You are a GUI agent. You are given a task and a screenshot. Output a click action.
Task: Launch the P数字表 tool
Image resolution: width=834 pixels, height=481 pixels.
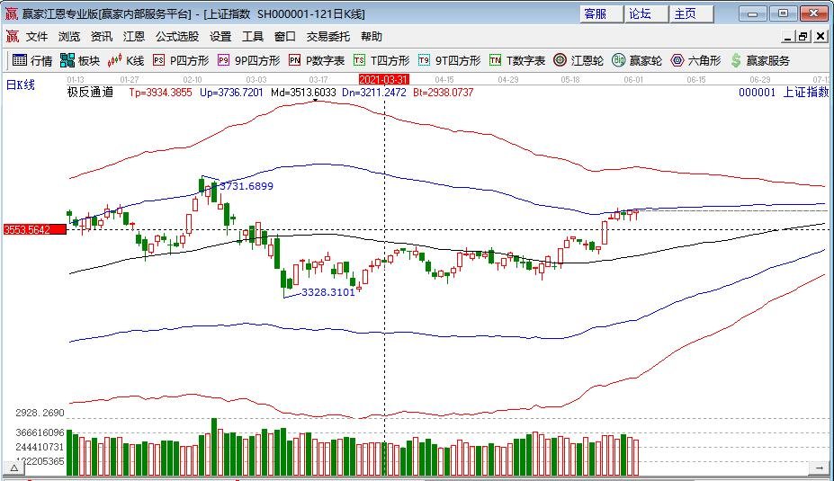click(317, 60)
